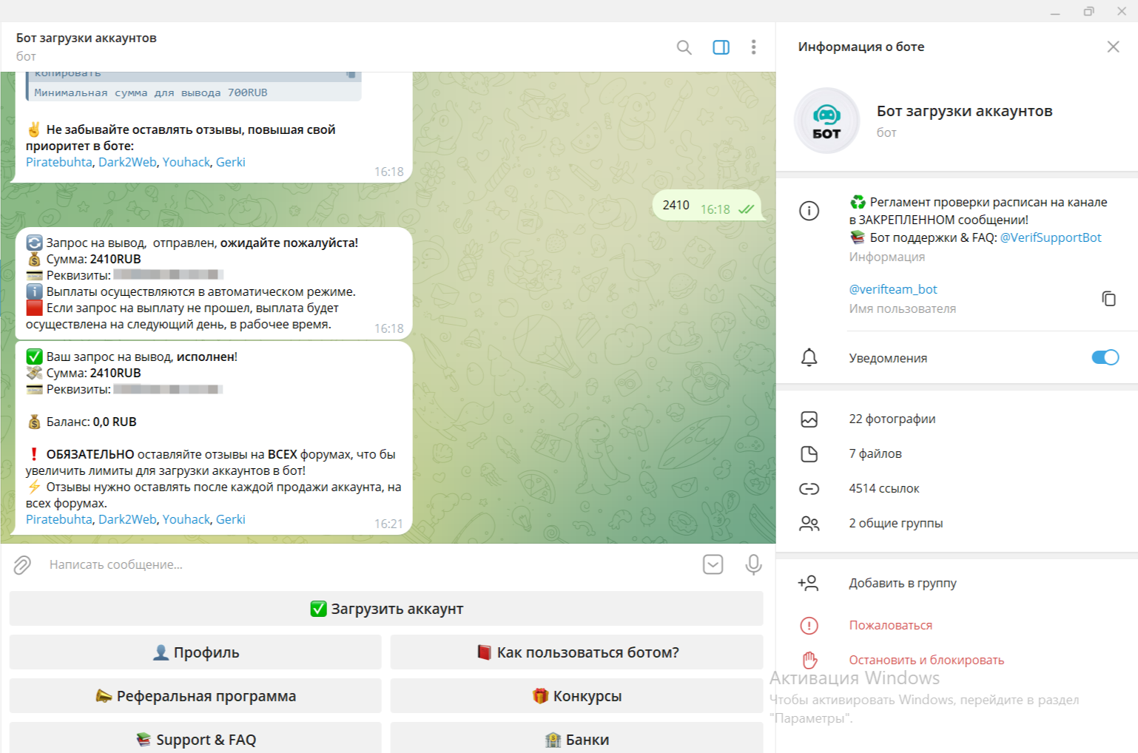Click Add to group option

click(x=902, y=583)
